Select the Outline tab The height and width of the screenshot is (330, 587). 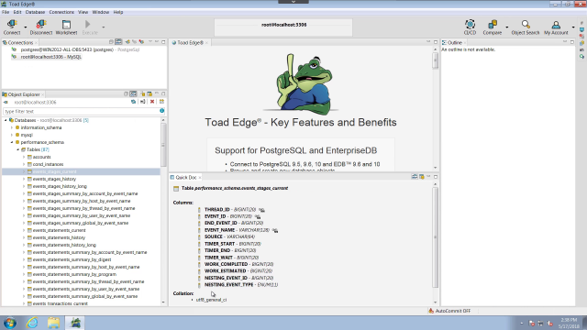click(x=454, y=43)
